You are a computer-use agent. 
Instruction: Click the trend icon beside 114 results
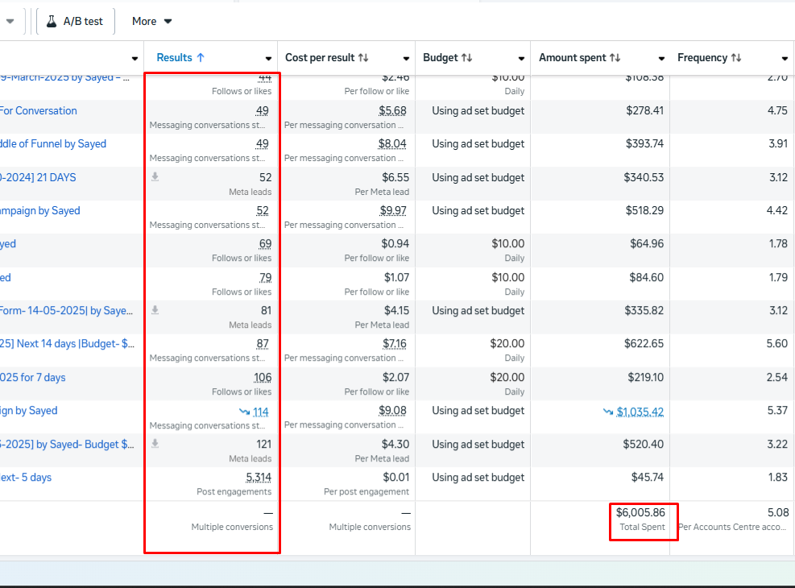(244, 412)
